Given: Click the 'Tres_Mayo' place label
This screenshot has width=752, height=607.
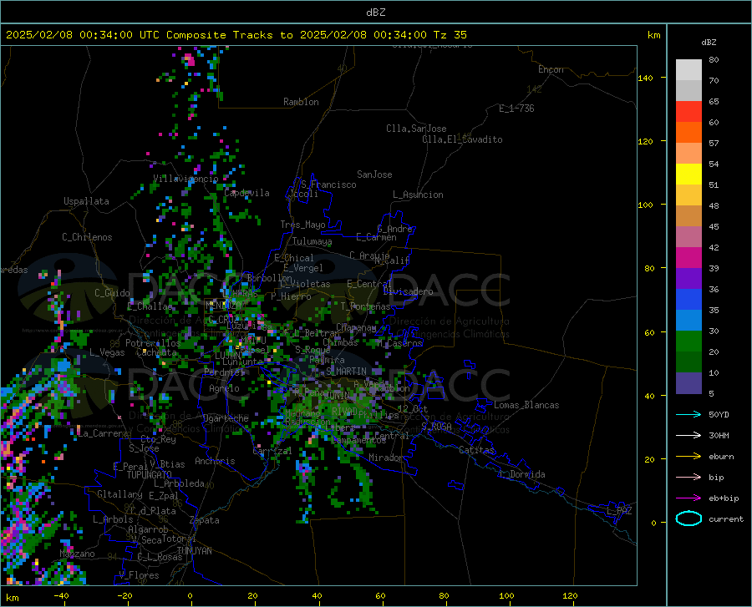Looking at the screenshot, I should (x=302, y=225).
